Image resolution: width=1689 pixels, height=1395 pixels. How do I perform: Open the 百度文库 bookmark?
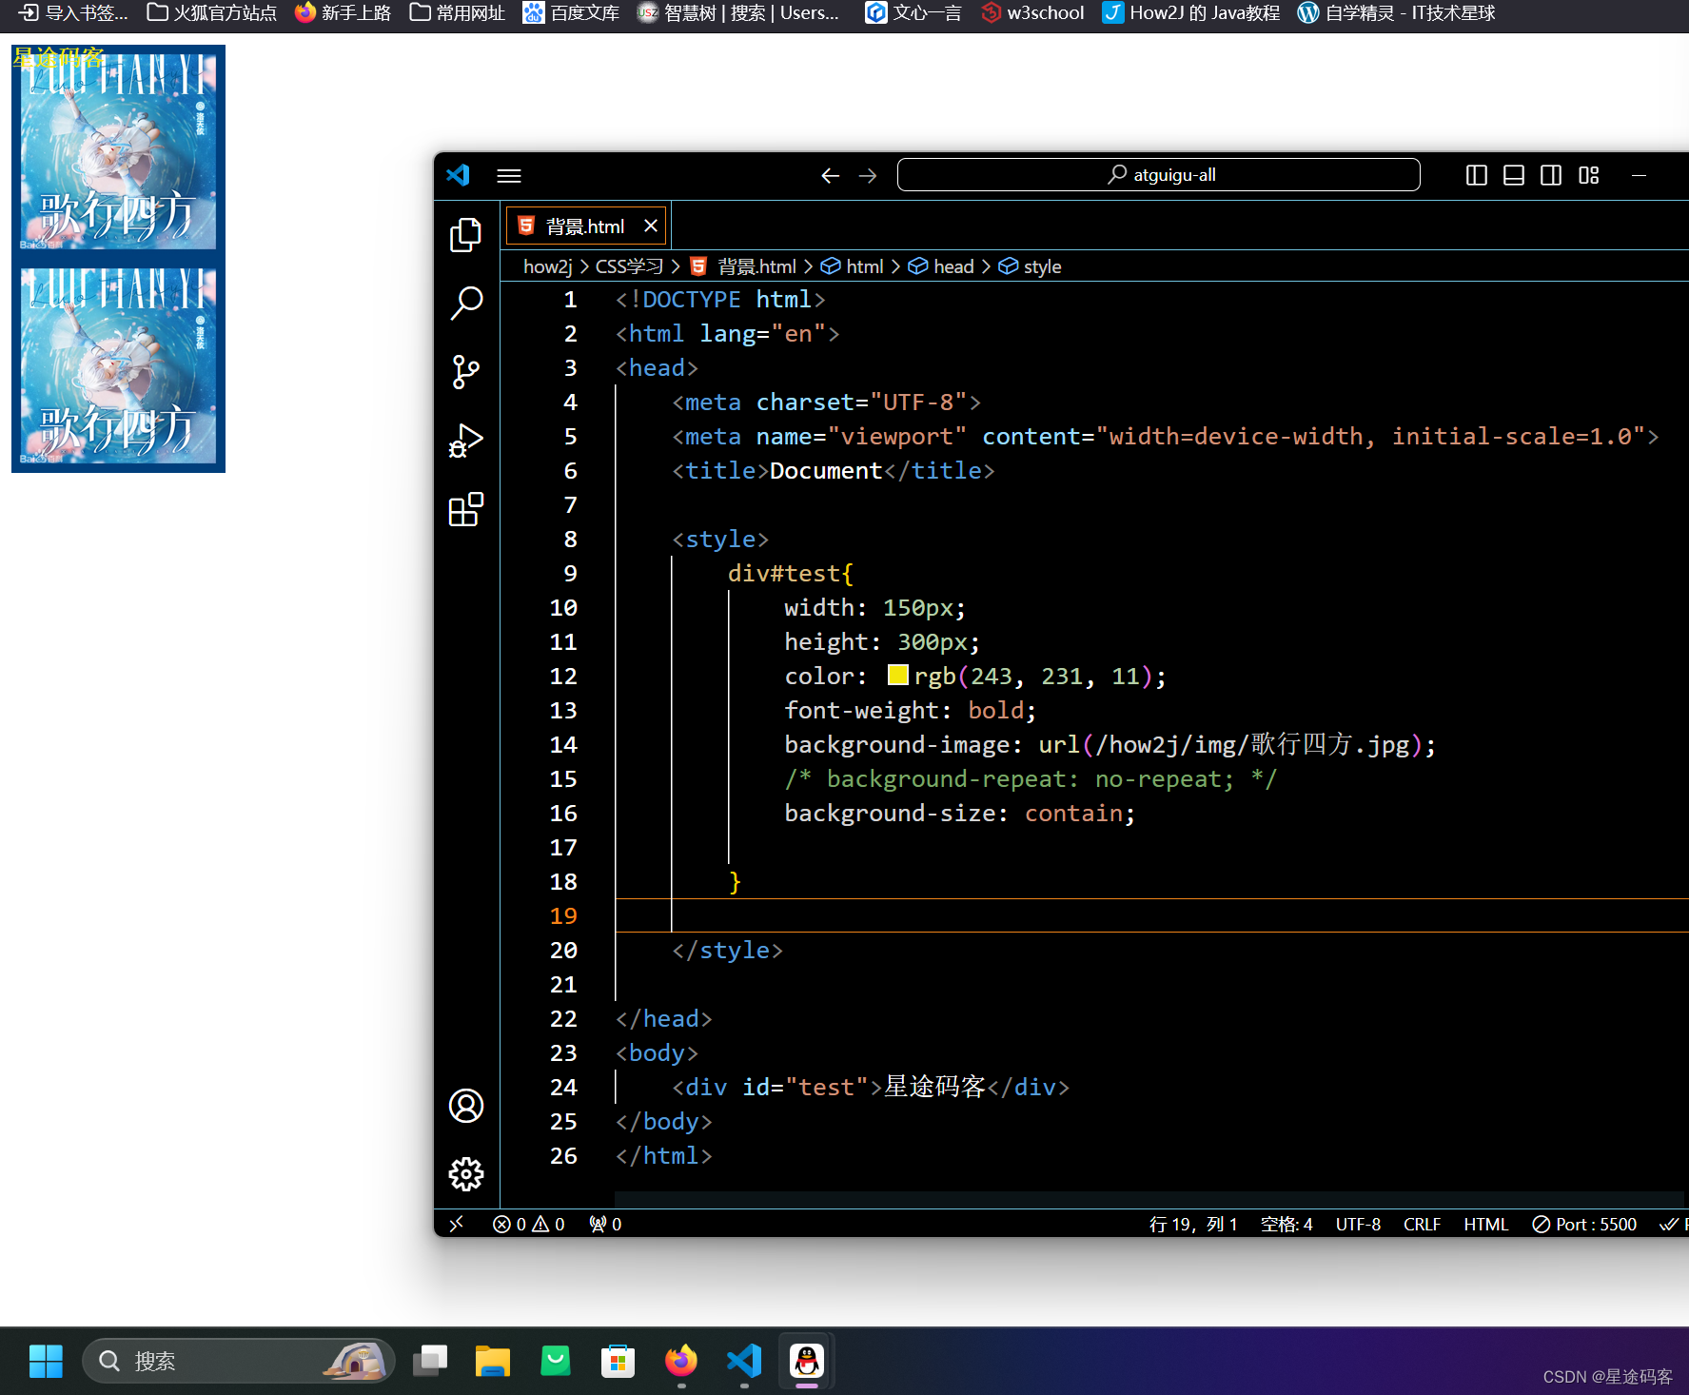pyautogui.click(x=572, y=13)
